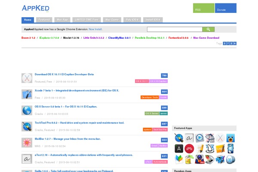Switch to the Featured tab
This screenshot has height=172, width=258.
[44, 20]
